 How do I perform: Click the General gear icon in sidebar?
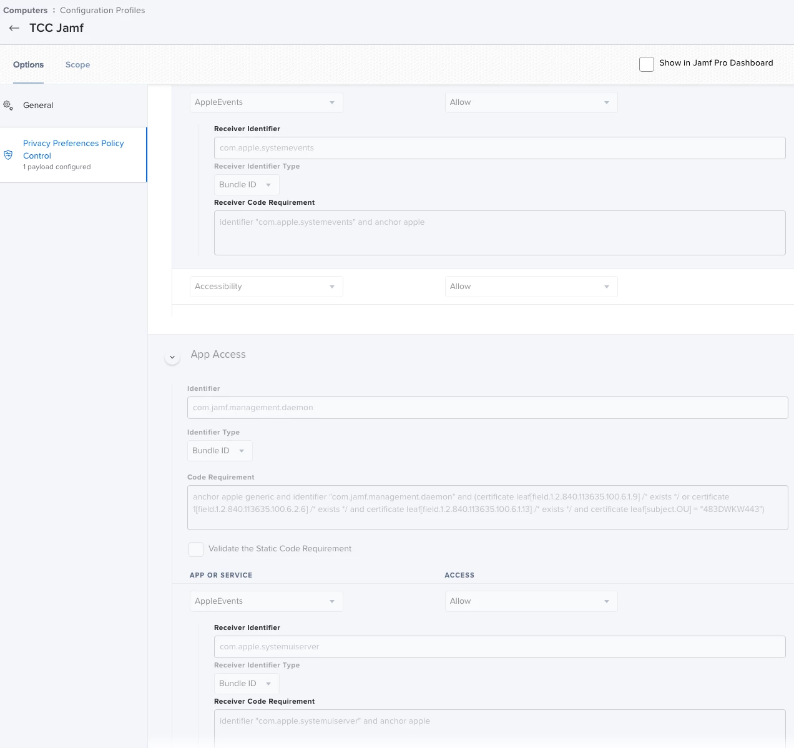tap(8, 106)
